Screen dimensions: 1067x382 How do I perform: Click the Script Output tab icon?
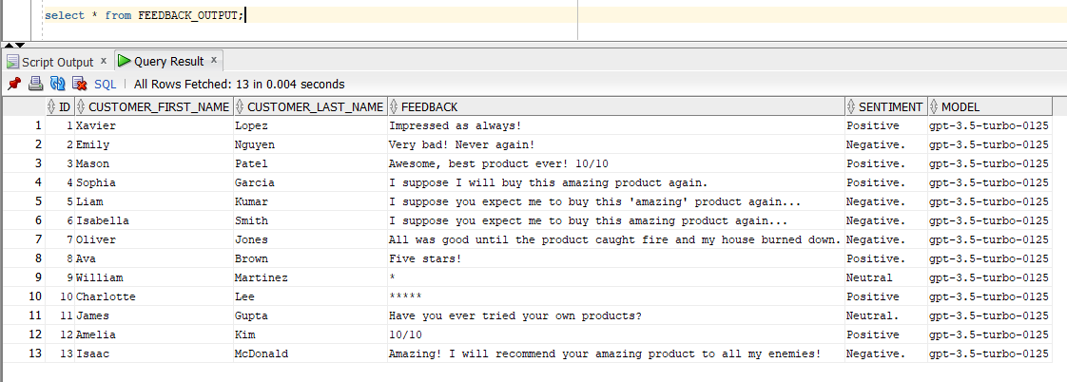pyautogui.click(x=12, y=62)
